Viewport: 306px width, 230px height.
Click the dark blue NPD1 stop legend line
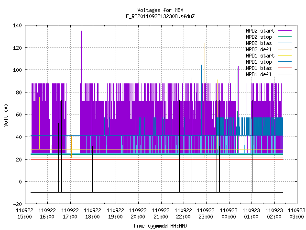point(284,62)
